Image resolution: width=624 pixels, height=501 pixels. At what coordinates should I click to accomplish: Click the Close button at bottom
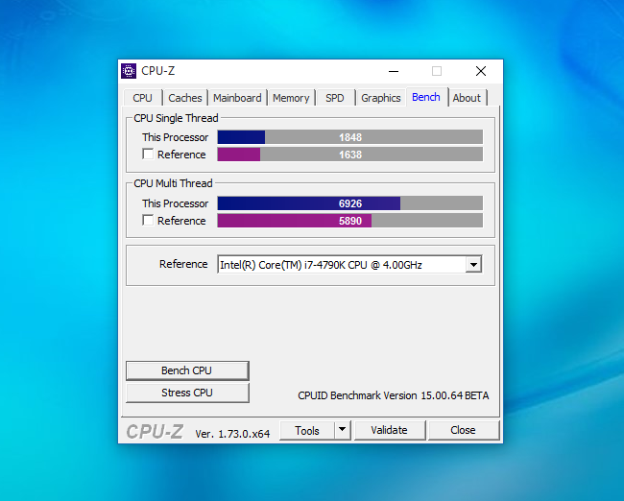coord(464,431)
